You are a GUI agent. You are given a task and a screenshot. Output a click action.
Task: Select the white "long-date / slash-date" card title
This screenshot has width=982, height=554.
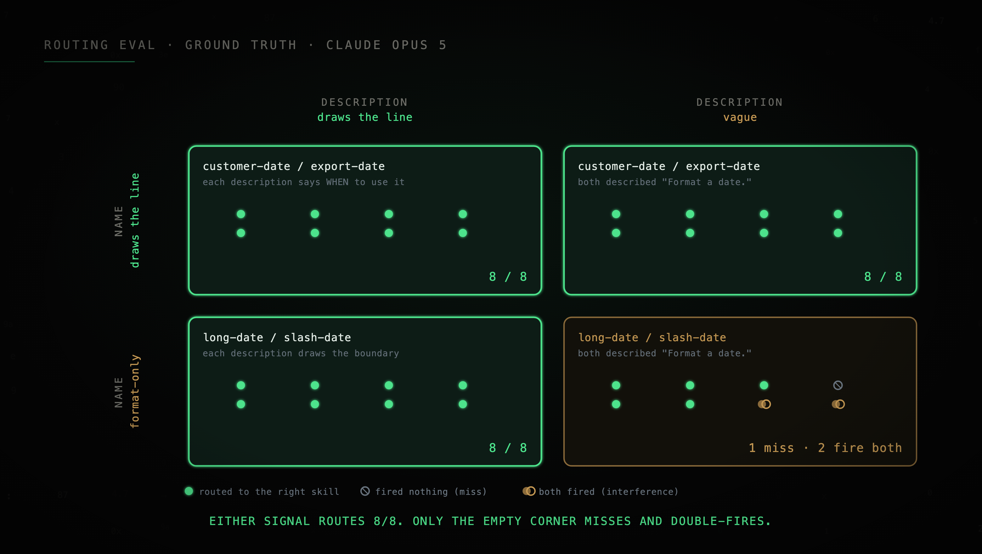(x=277, y=337)
